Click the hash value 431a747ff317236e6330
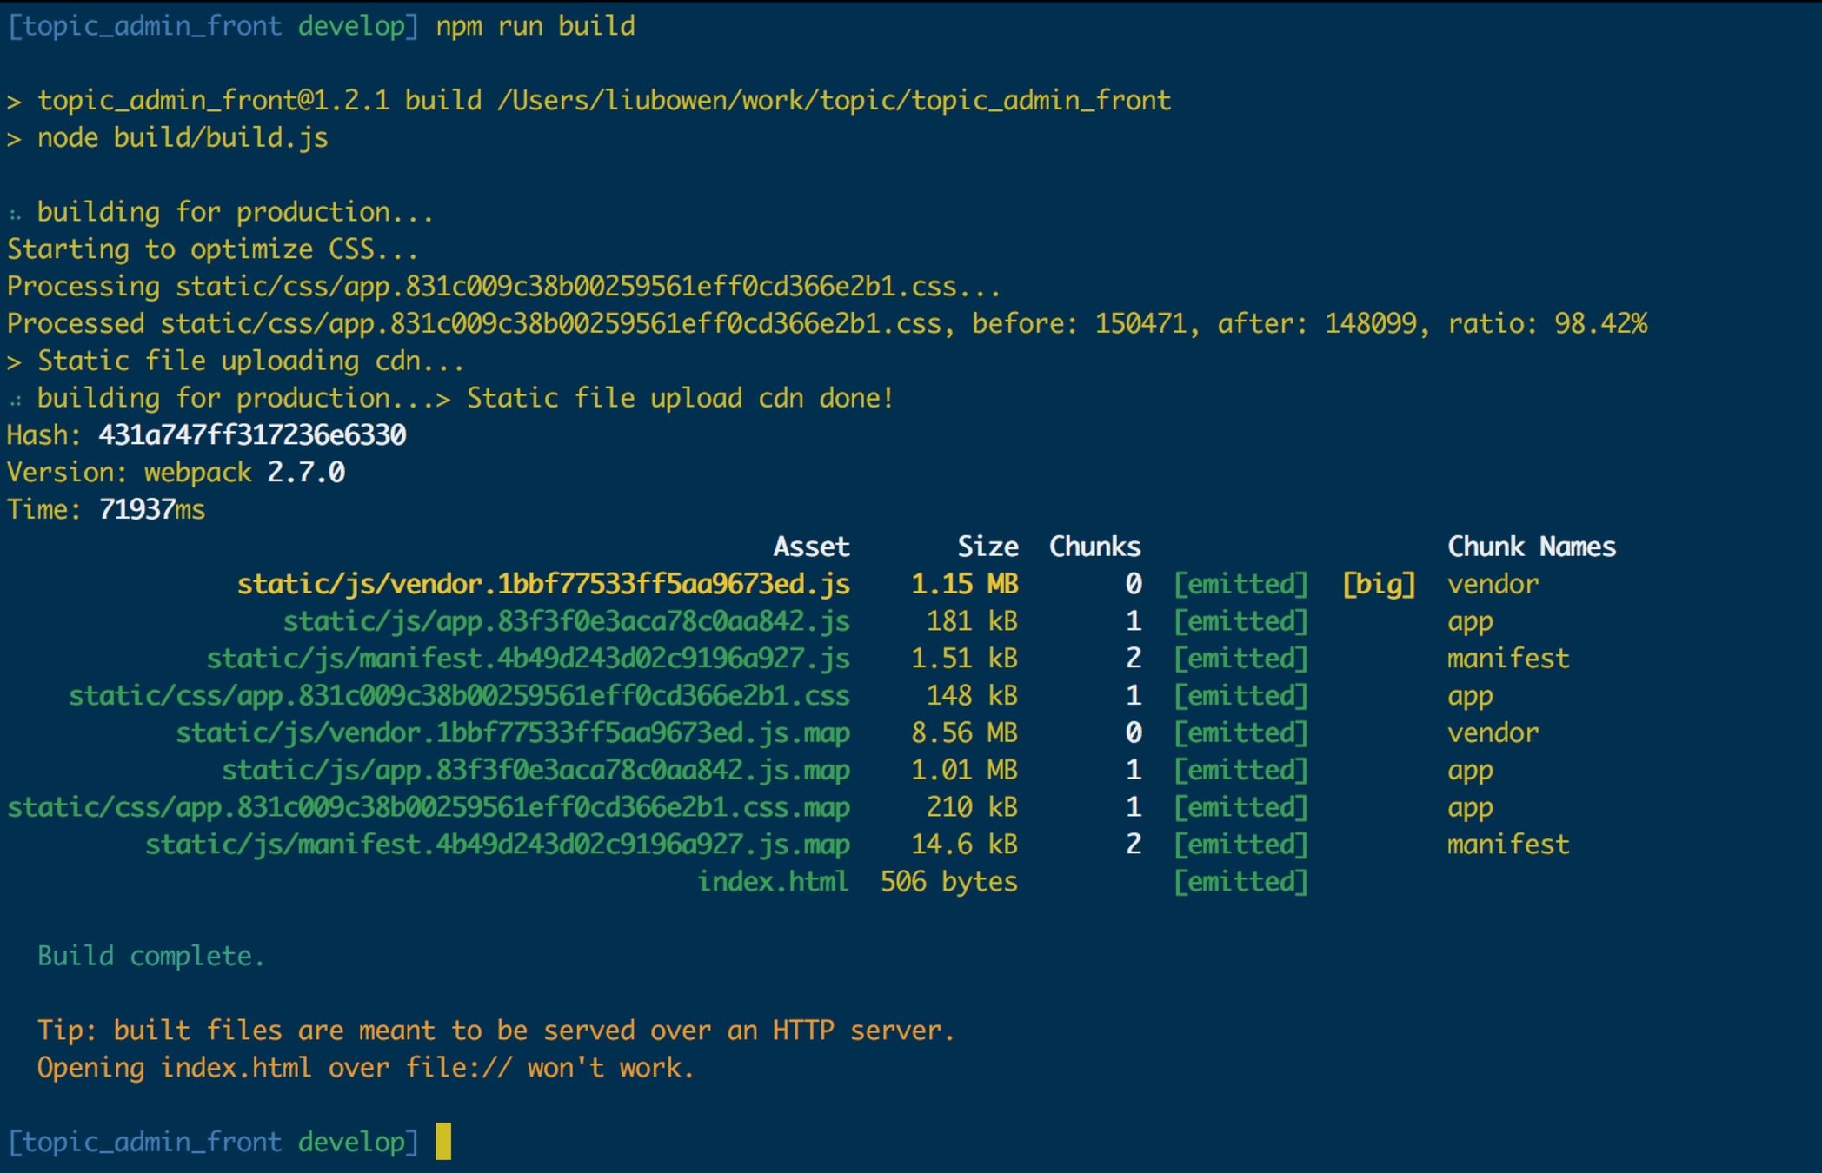 click(x=252, y=434)
